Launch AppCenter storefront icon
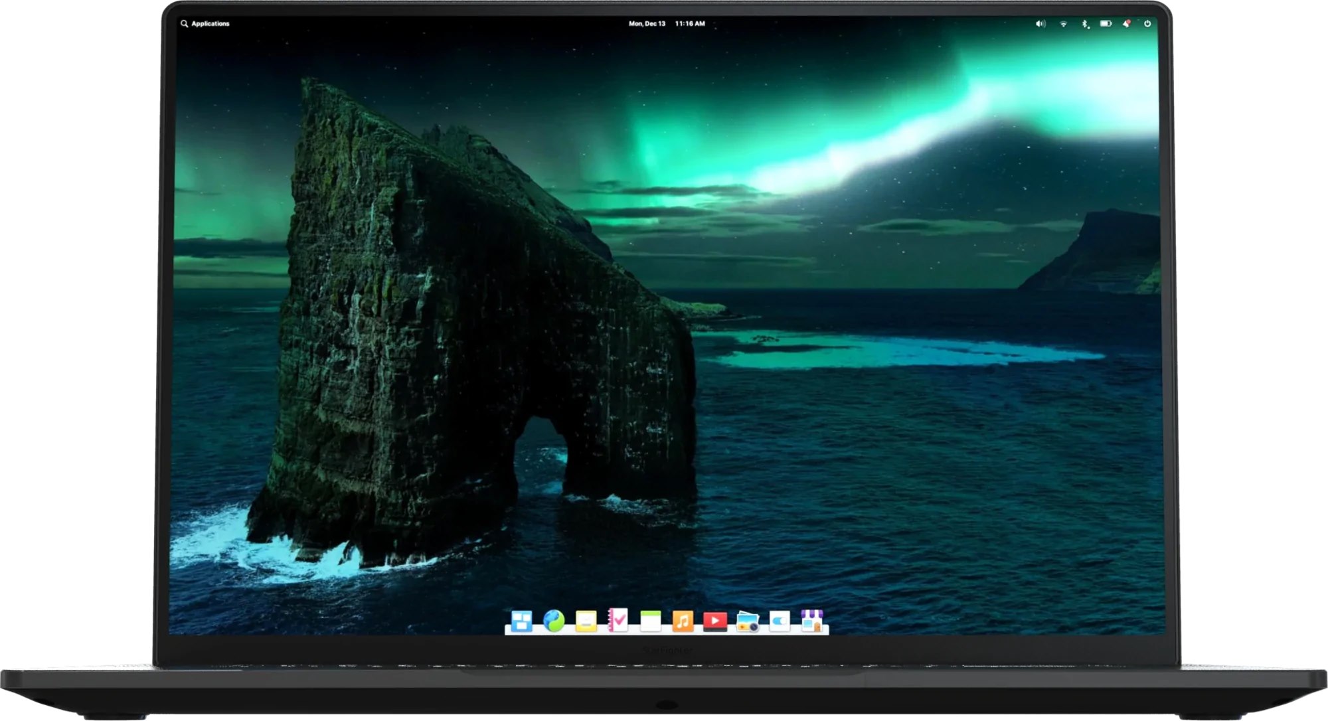The image size is (1328, 721). [x=811, y=621]
